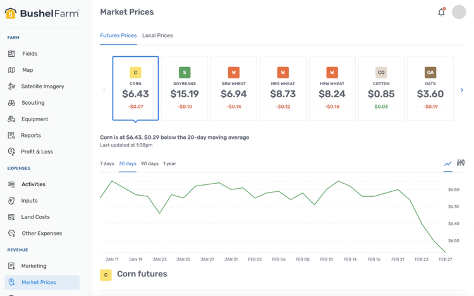
Task: Click the Market Prices sidebar label
Action: (x=39, y=282)
